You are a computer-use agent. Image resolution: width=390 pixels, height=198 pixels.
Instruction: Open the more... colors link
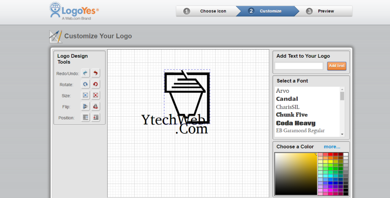click(x=332, y=147)
